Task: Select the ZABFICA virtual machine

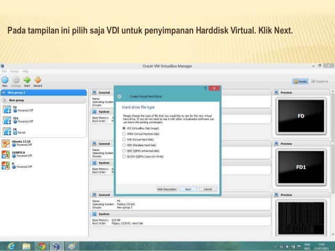Action: click(x=44, y=154)
